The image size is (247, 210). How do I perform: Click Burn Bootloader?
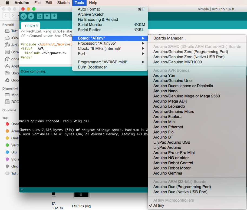click(x=110, y=67)
